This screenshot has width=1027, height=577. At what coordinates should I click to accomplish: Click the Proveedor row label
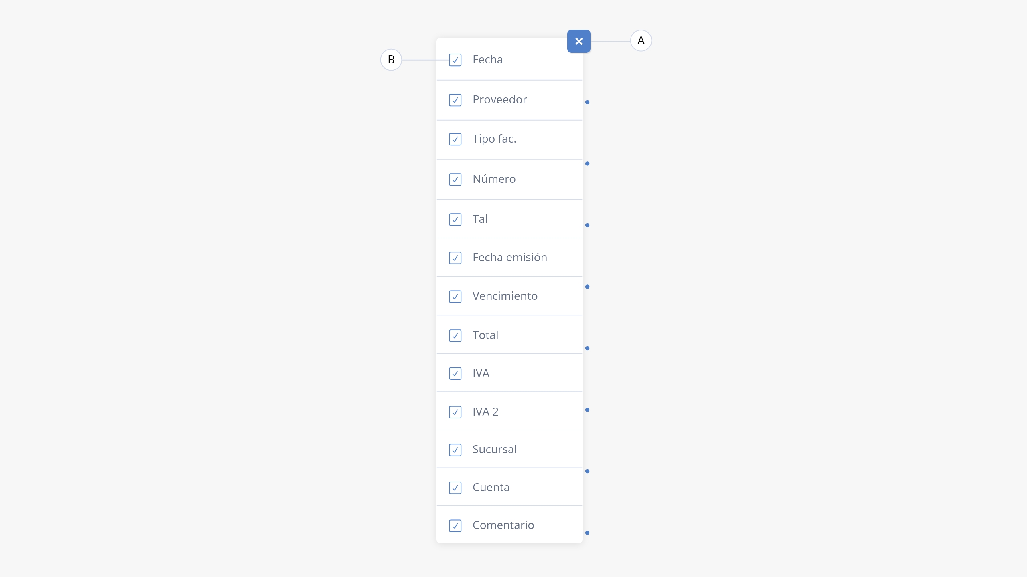(499, 99)
